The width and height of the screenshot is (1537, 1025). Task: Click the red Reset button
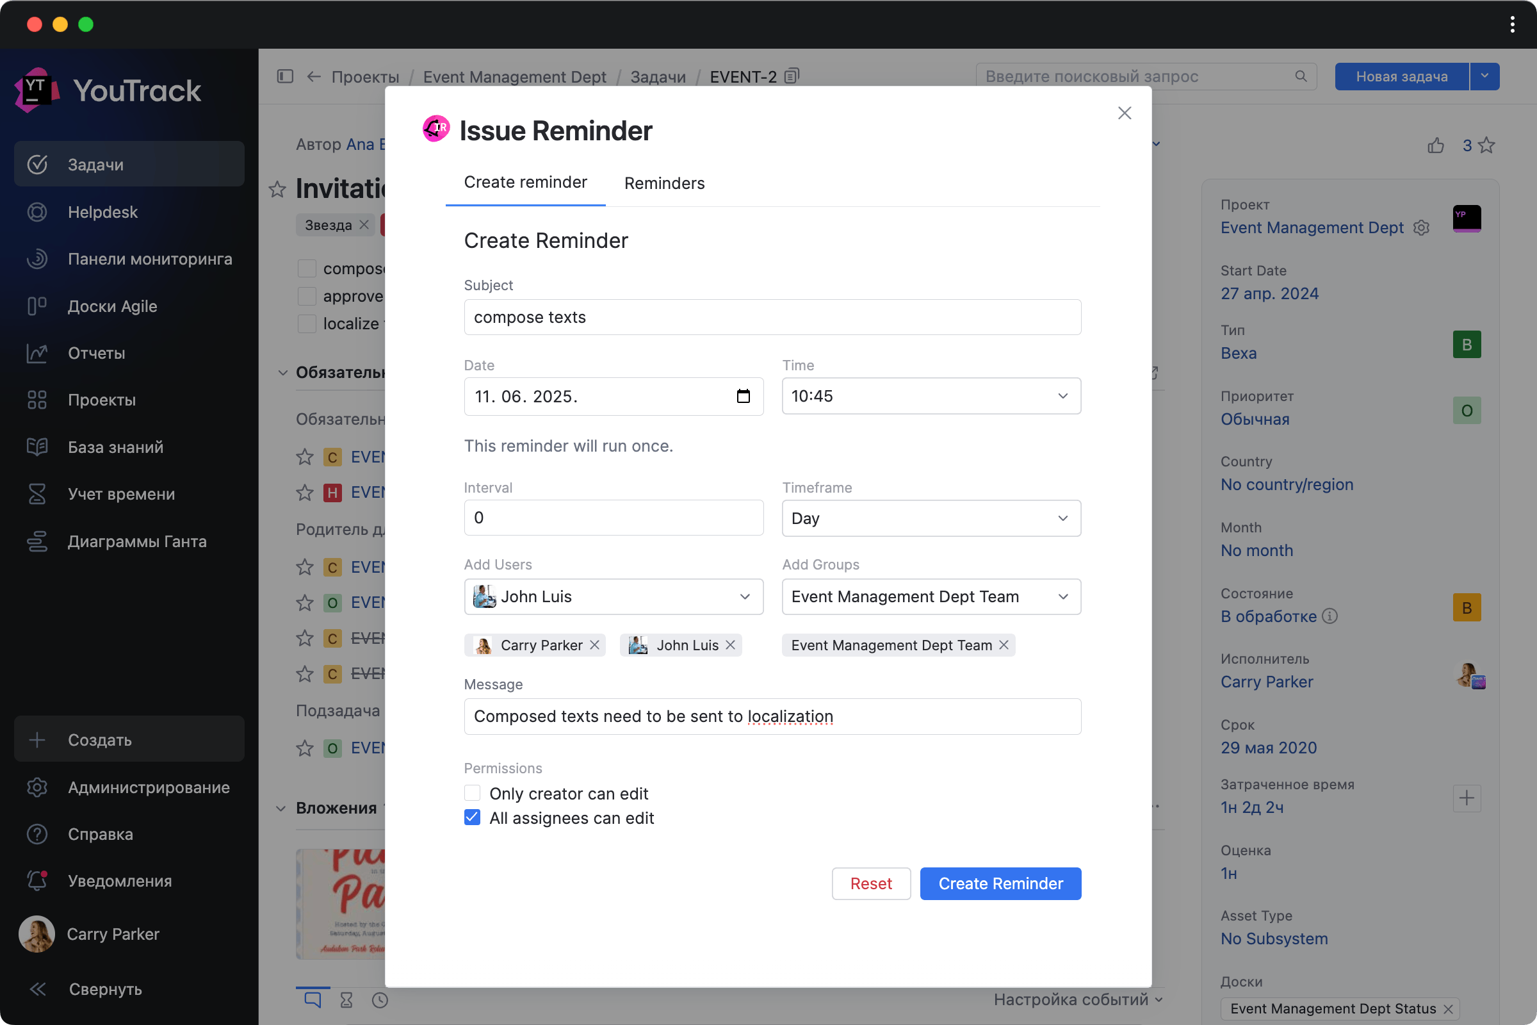pyautogui.click(x=870, y=883)
